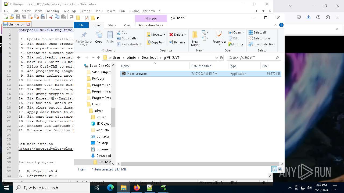
Task: Open the Plugins menu in Notepad++
Action: point(134,11)
